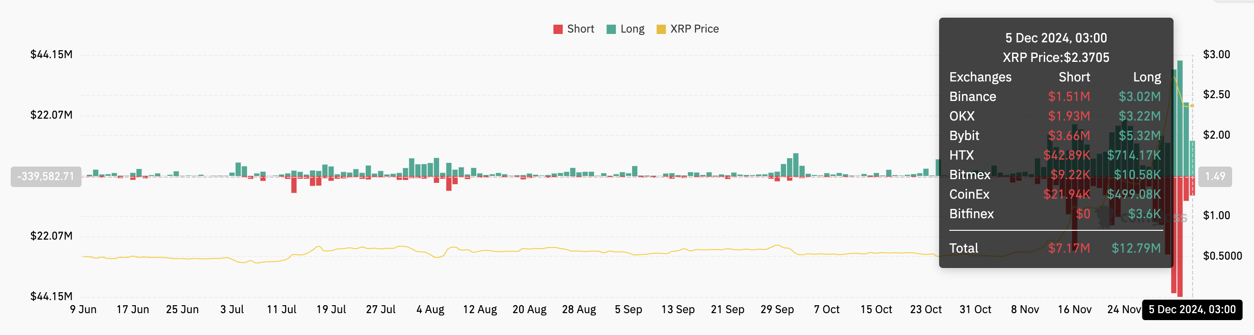
Task: Click the red square beside Short
Action: 558,29
